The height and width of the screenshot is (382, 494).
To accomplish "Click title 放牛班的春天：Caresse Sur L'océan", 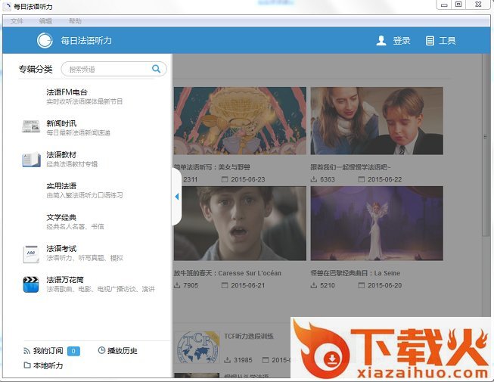I will (x=228, y=273).
